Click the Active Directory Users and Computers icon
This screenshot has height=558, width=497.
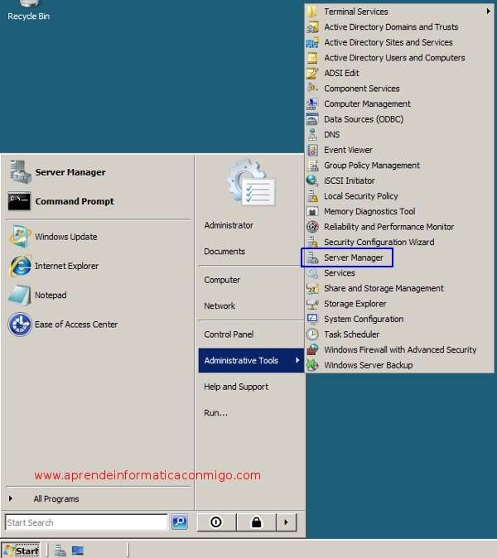click(x=312, y=58)
